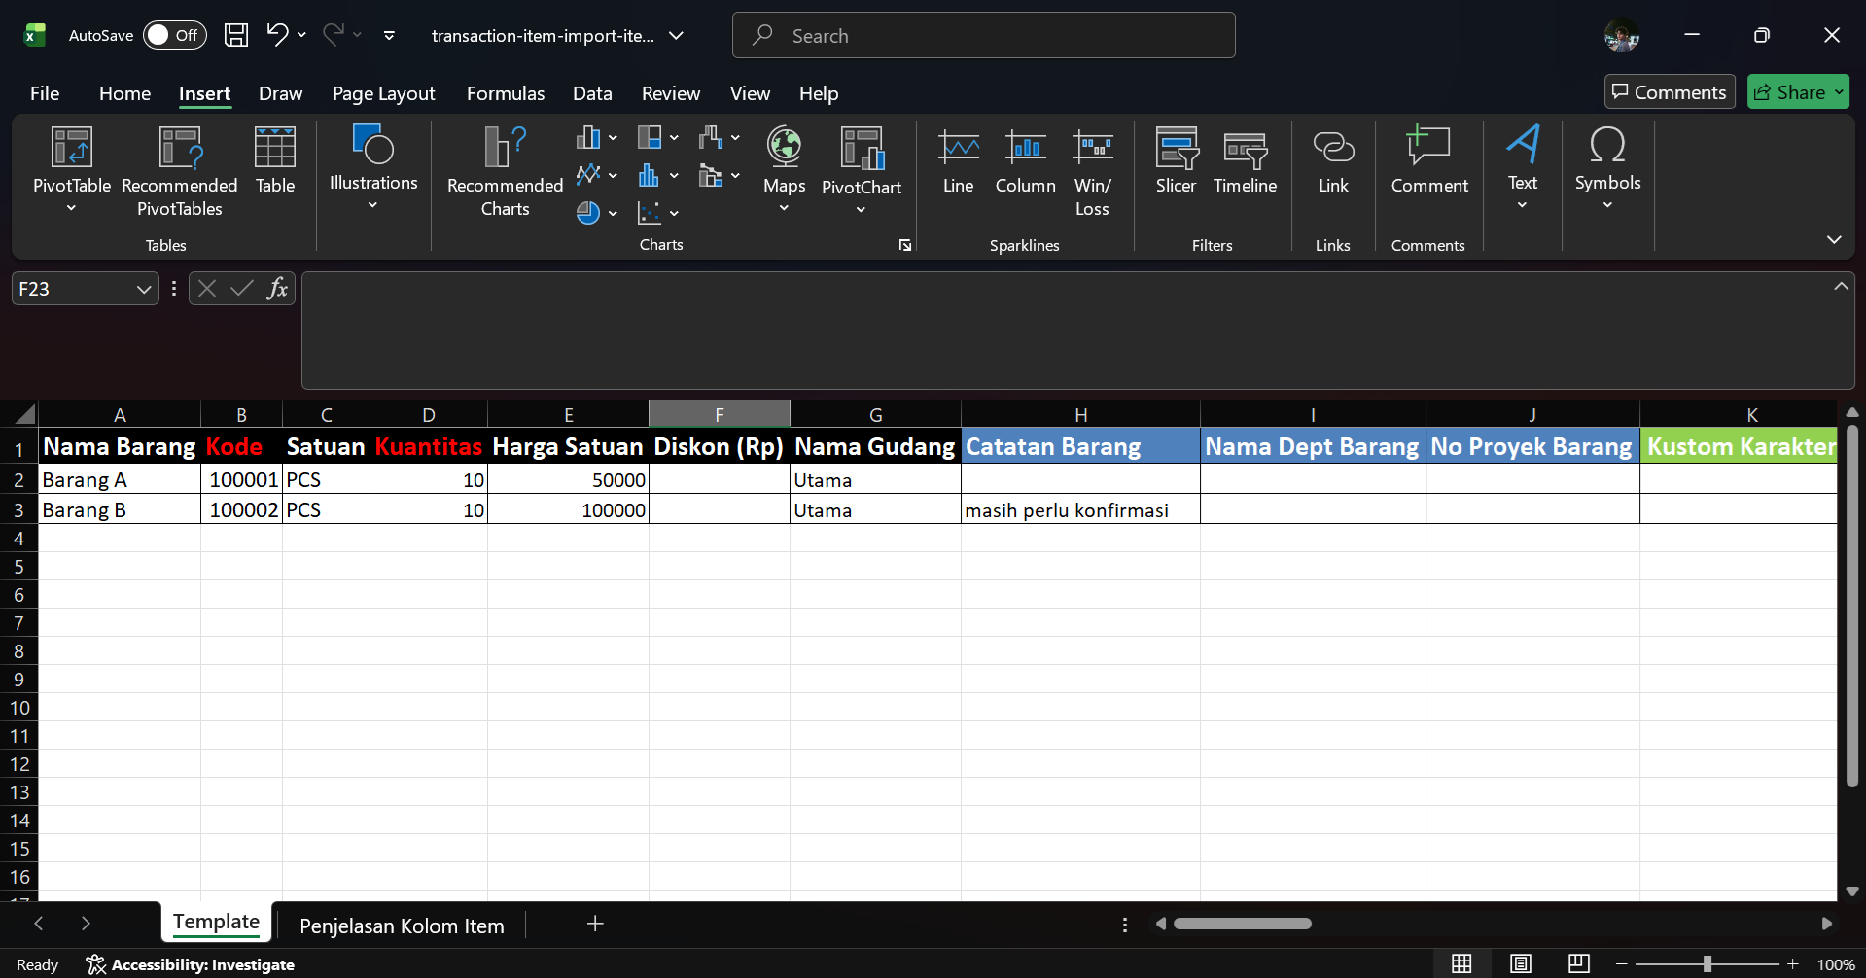This screenshot has height=978, width=1866.
Task: Click the zoom slider handle
Action: tap(1707, 964)
